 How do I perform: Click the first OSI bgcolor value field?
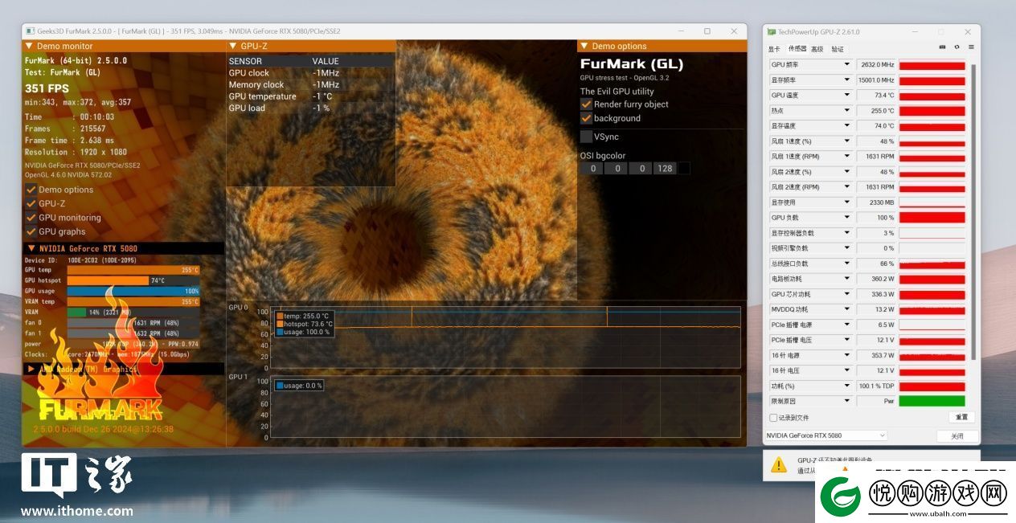(x=592, y=168)
